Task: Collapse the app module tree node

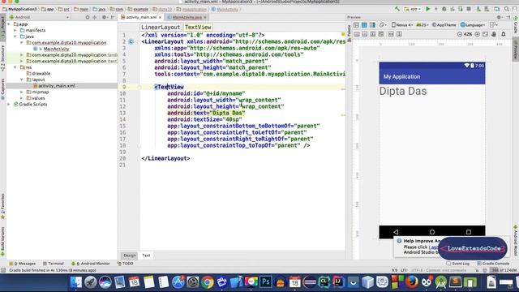Action: (x=9, y=24)
